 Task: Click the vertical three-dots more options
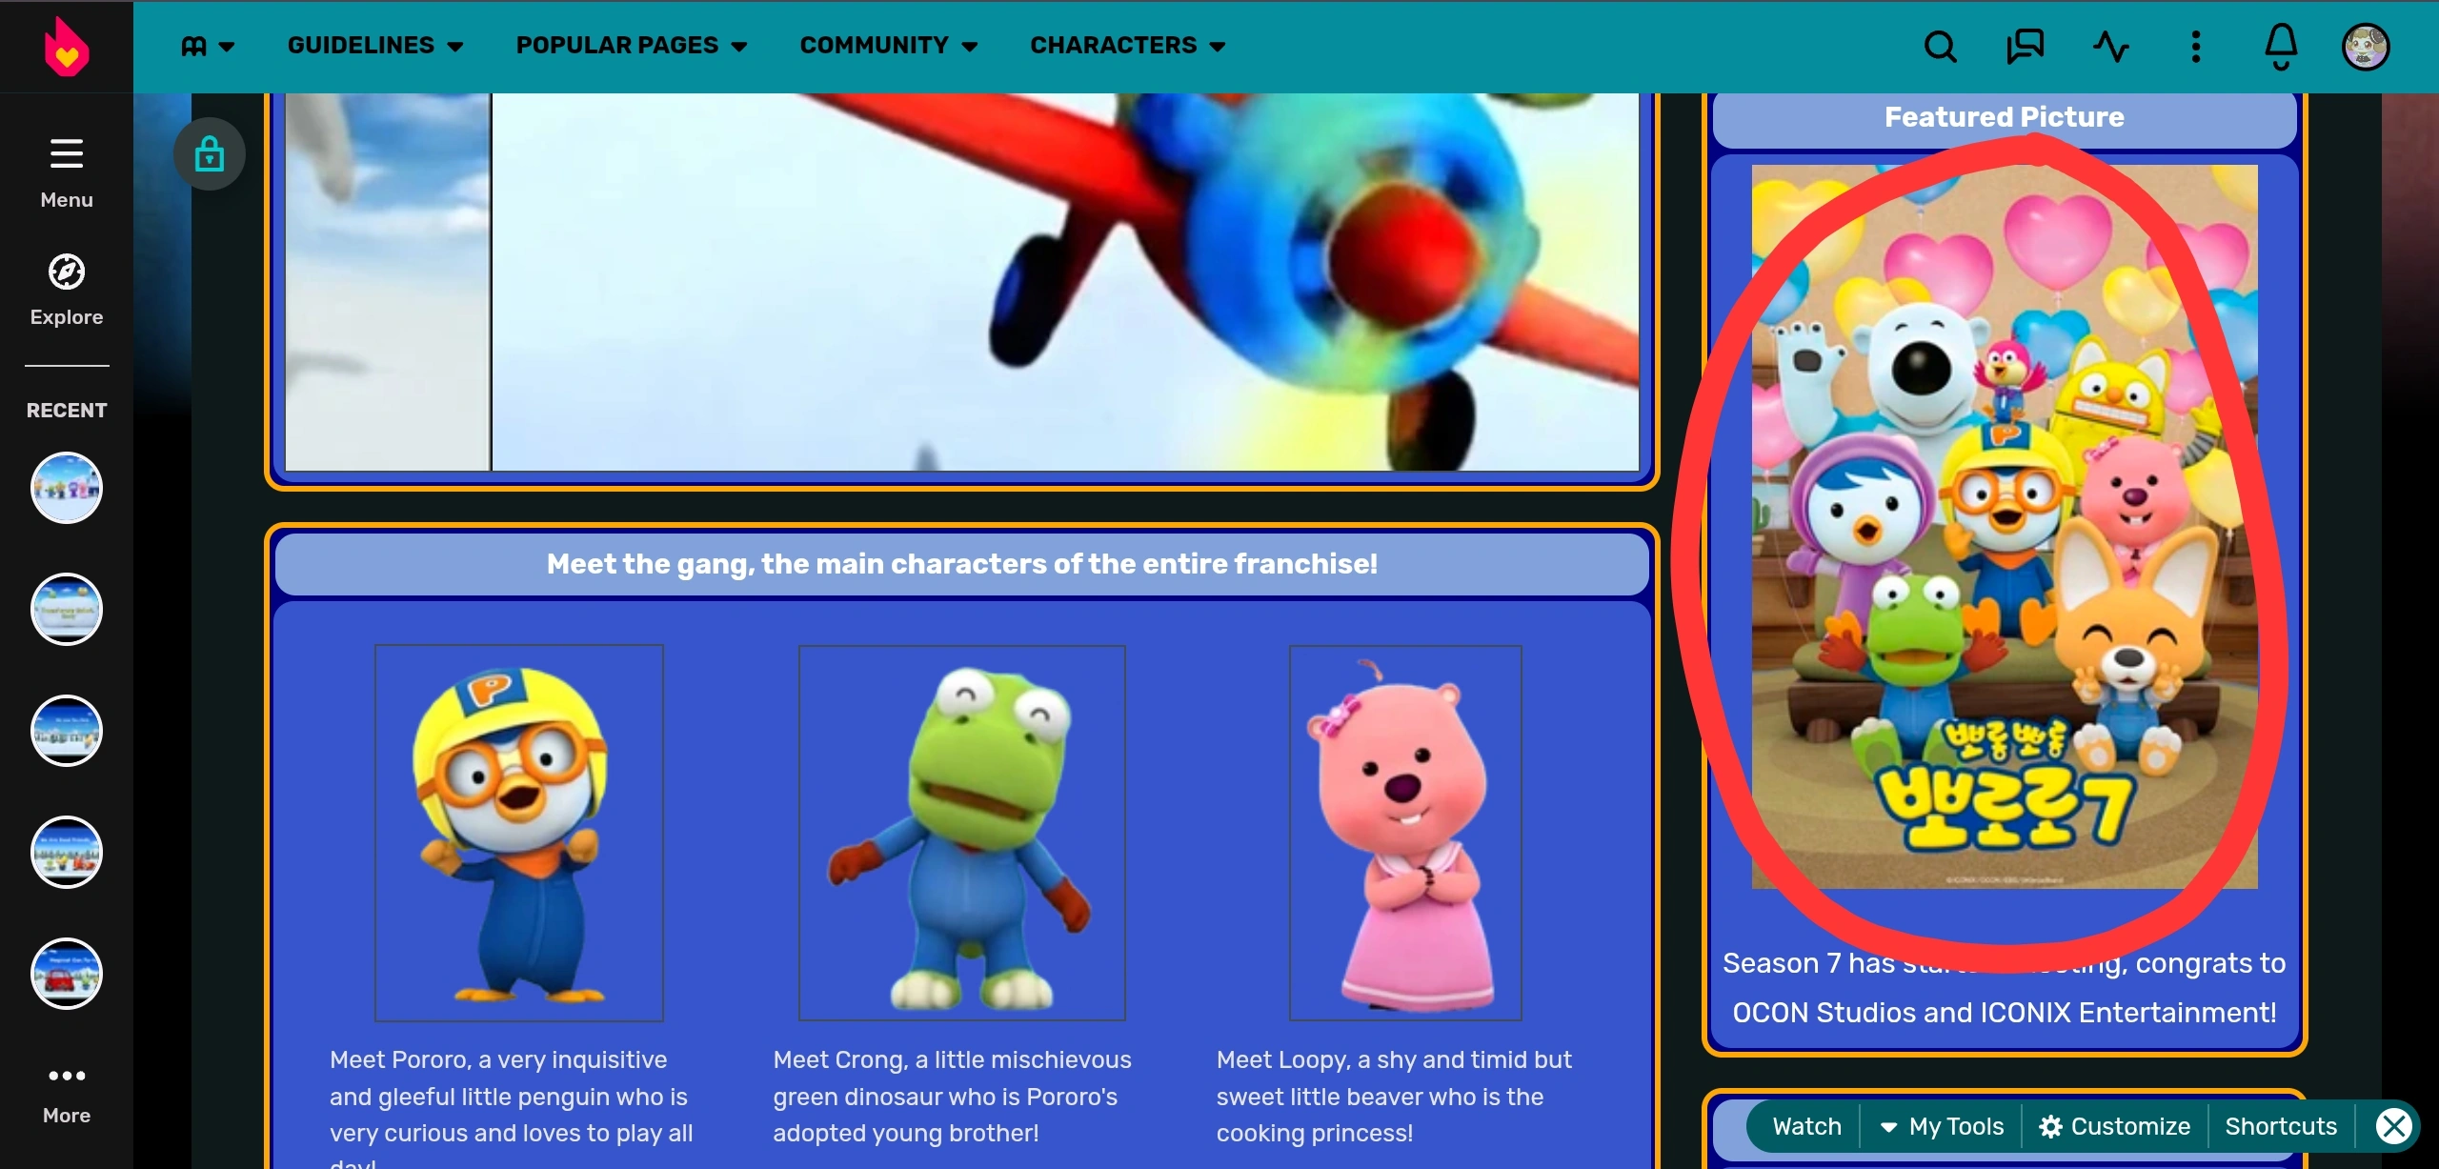2196,47
